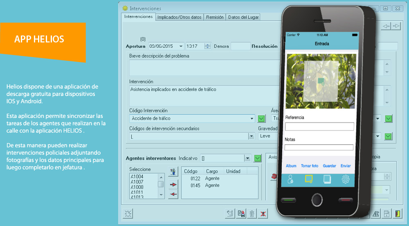Tap the settings gear in phone tab bar
409x226 pixels.
[x=345, y=179]
